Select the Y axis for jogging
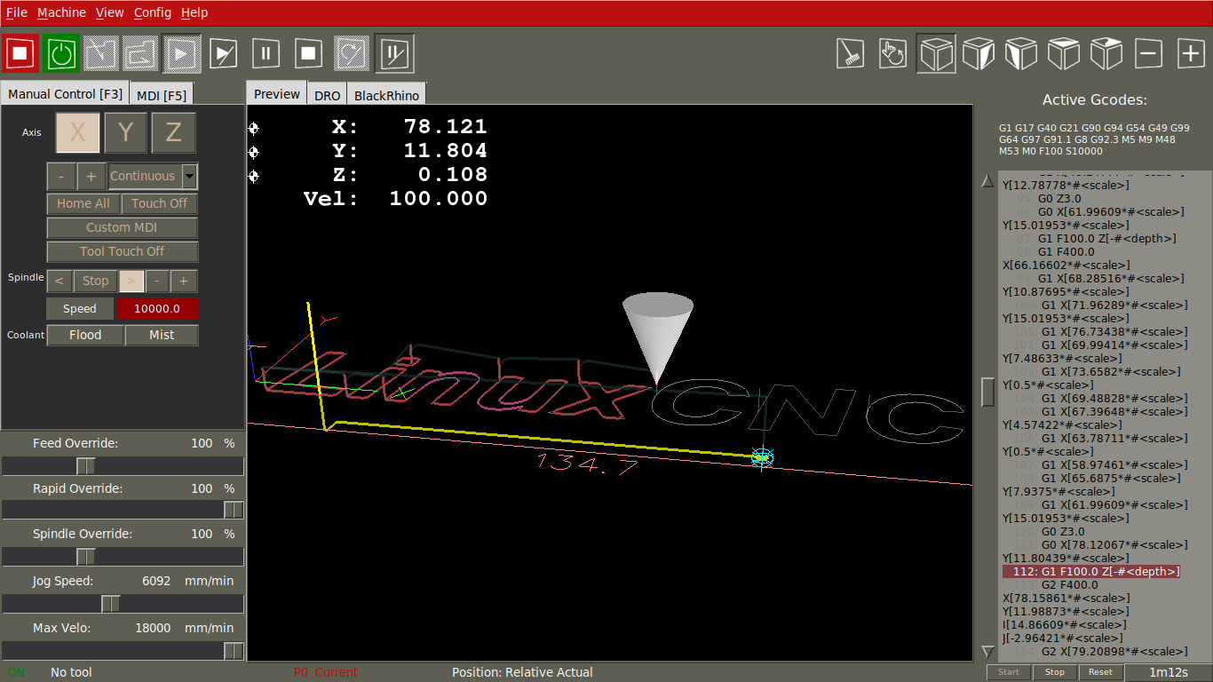Screen dimensions: 1213x682 126,133
